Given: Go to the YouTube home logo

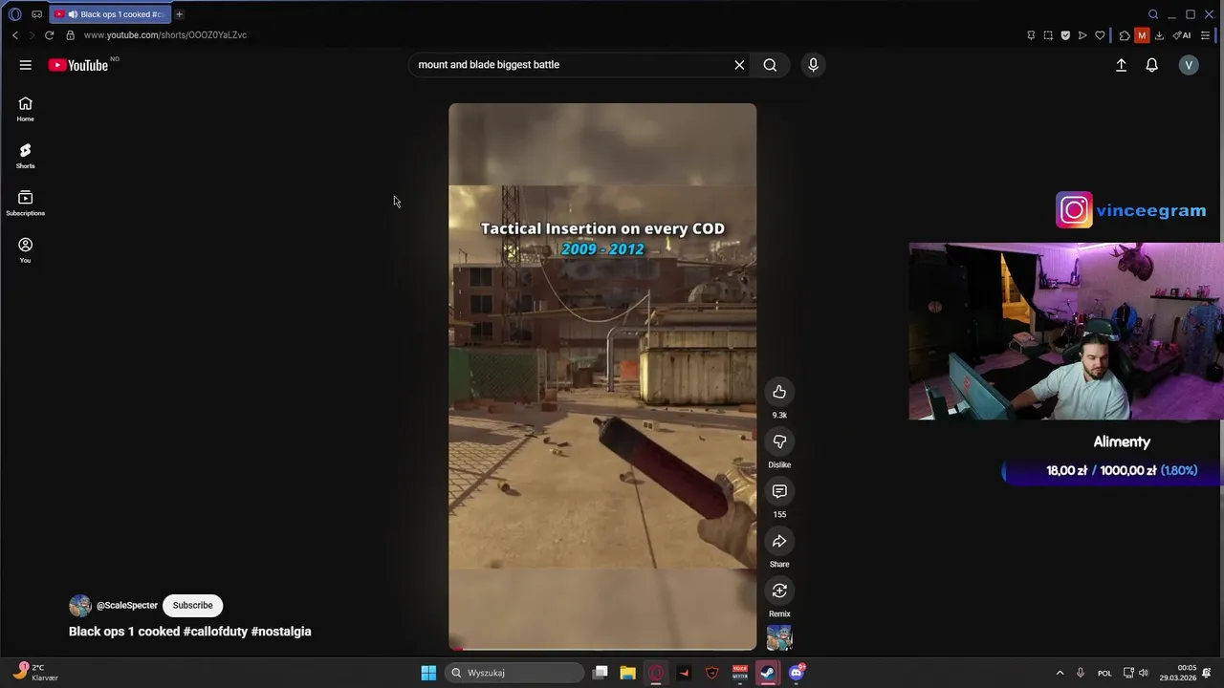Looking at the screenshot, I should point(79,65).
